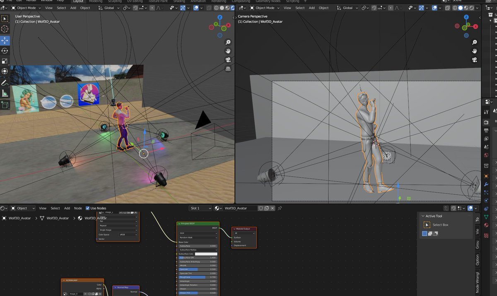Toggle show gizmo button in left viewport header
The width and height of the screenshot is (497, 296).
[x=183, y=8]
